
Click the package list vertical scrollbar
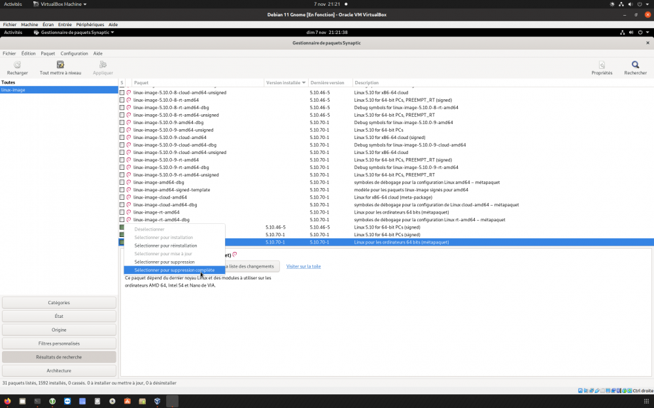(x=650, y=163)
